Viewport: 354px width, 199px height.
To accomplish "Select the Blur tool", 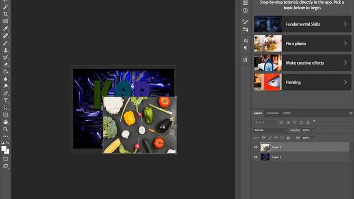I will [6, 79].
